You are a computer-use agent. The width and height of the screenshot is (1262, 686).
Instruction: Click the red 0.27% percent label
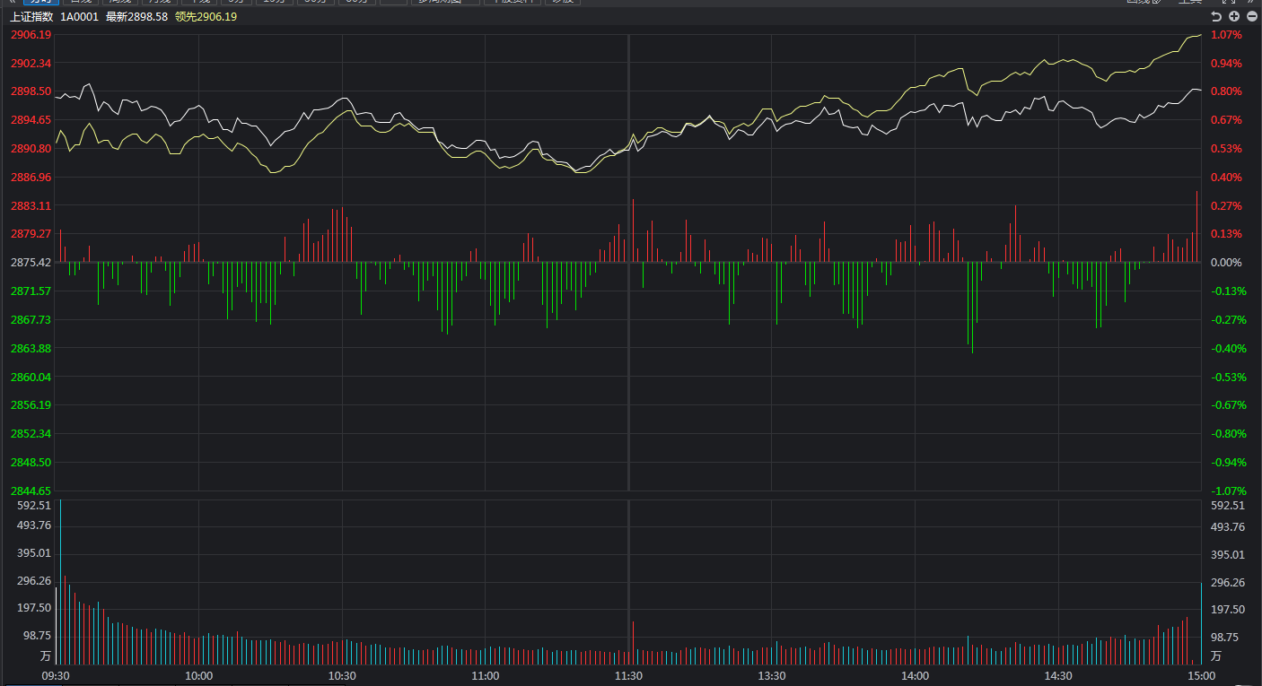[x=1226, y=205]
